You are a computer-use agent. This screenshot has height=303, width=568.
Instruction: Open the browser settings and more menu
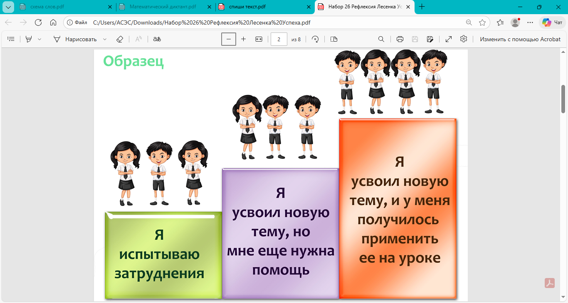[530, 22]
